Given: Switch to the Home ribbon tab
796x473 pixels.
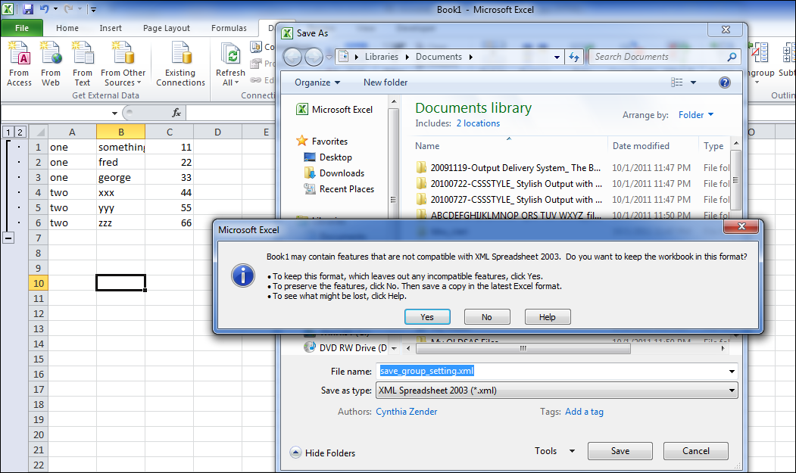Looking at the screenshot, I should [x=67, y=27].
